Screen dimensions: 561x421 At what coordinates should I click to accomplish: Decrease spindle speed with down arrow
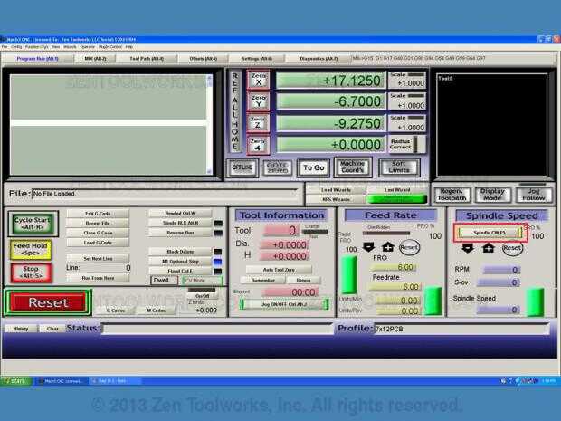click(468, 248)
